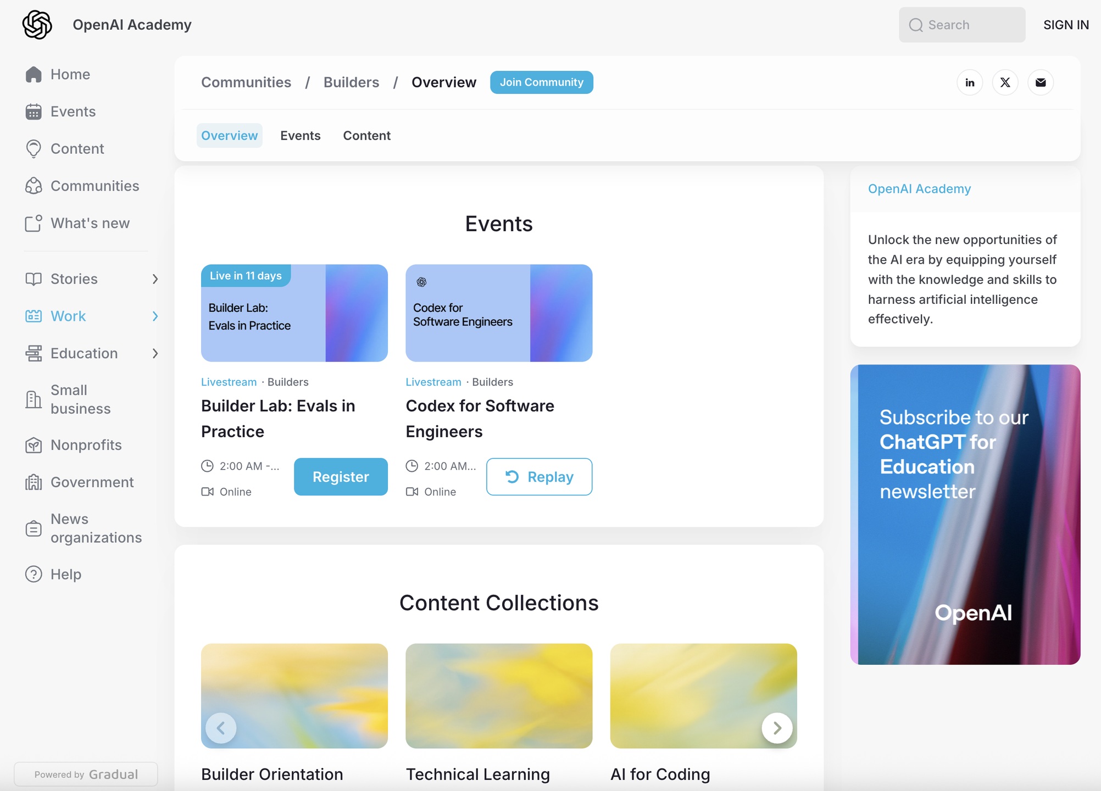Image resolution: width=1101 pixels, height=791 pixels.
Task: Expand the Education submenu chevron
Action: point(155,353)
